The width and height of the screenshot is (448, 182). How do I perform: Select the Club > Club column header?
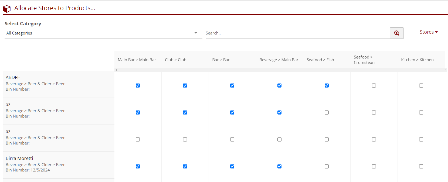coord(176,60)
